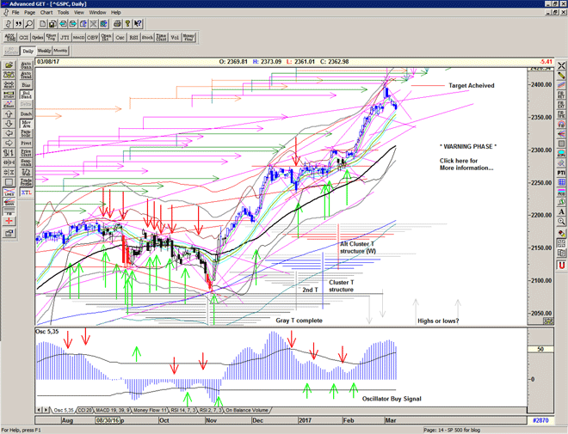Toggle the Mov Avg study button
The width and height of the screenshot is (568, 434).
click(x=28, y=125)
